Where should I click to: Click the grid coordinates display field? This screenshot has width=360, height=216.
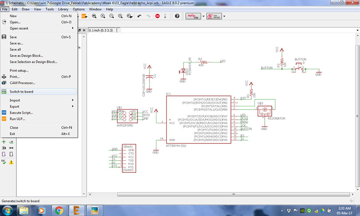tap(102, 30)
